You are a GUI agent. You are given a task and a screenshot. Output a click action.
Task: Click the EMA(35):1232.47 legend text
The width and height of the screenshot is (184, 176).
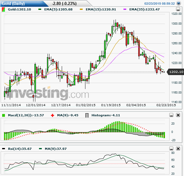point(144,10)
